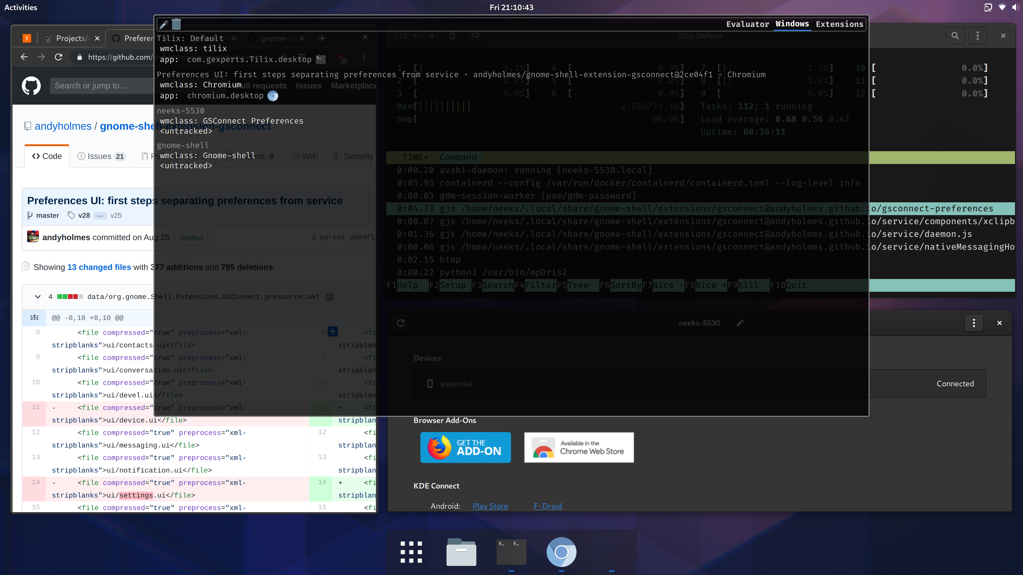Open Chromium from the dock

point(561,552)
